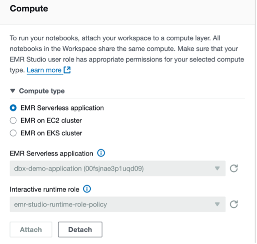The width and height of the screenshot is (257, 244).
Task: Click the info icon beside EMR Serverless application
Action: [x=101, y=153]
